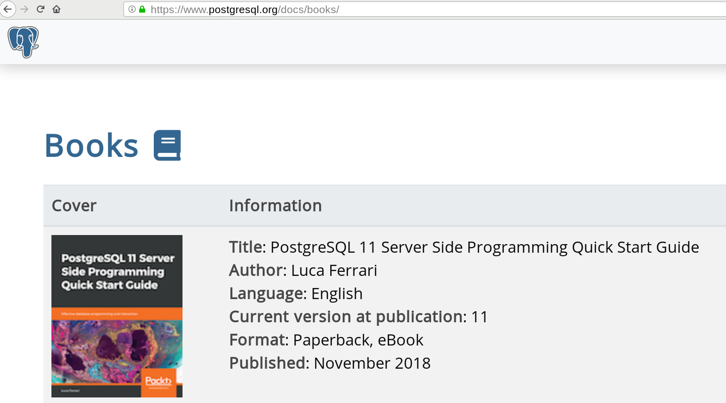726x403 pixels.
Task: Reload the page with the refresh icon
Action: tap(41, 9)
